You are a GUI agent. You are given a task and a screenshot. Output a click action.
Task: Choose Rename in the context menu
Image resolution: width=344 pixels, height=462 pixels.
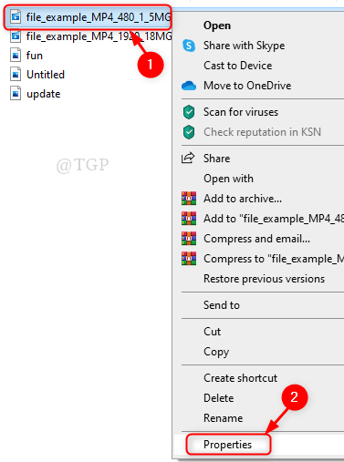(x=224, y=418)
